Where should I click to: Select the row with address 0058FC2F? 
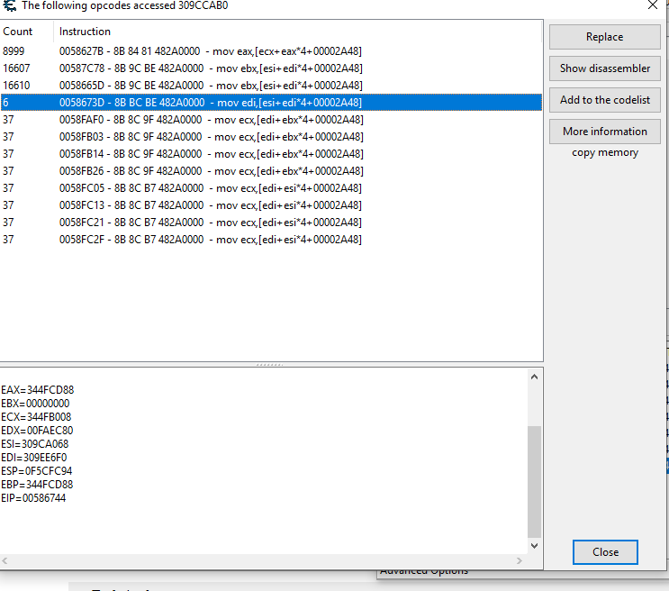[x=271, y=239]
